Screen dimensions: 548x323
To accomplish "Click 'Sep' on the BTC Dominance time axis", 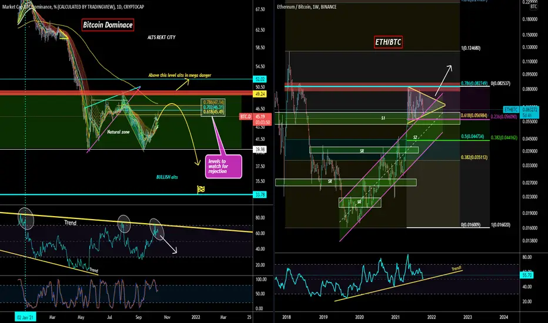I will (x=138, y=317).
